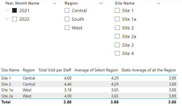Click the Total row label
The image size is (182, 106).
click(x=6, y=102)
